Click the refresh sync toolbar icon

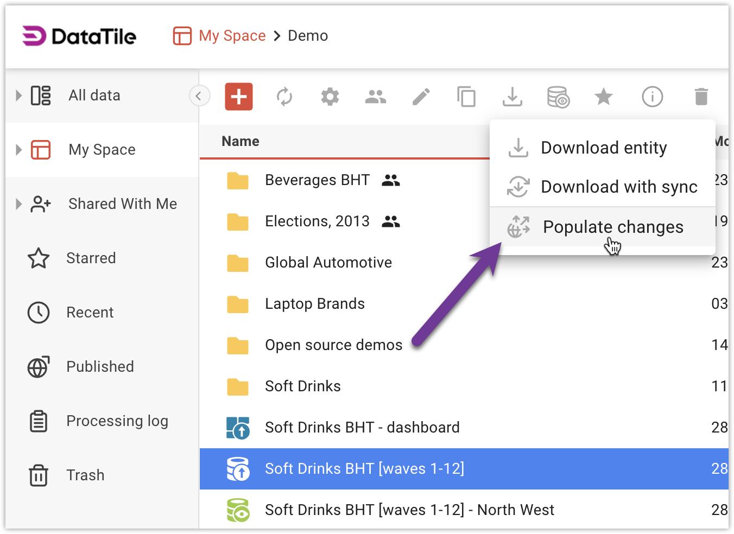tap(284, 97)
